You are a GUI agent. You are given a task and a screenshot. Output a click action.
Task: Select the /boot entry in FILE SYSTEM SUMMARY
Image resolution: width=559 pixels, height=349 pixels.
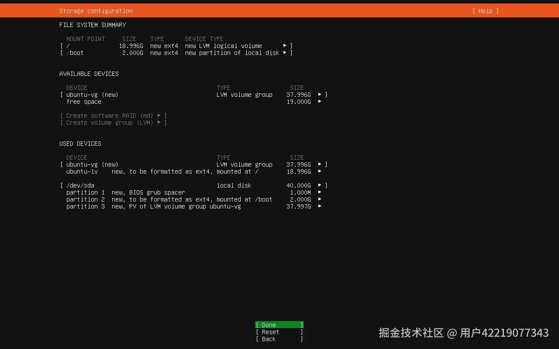75,53
